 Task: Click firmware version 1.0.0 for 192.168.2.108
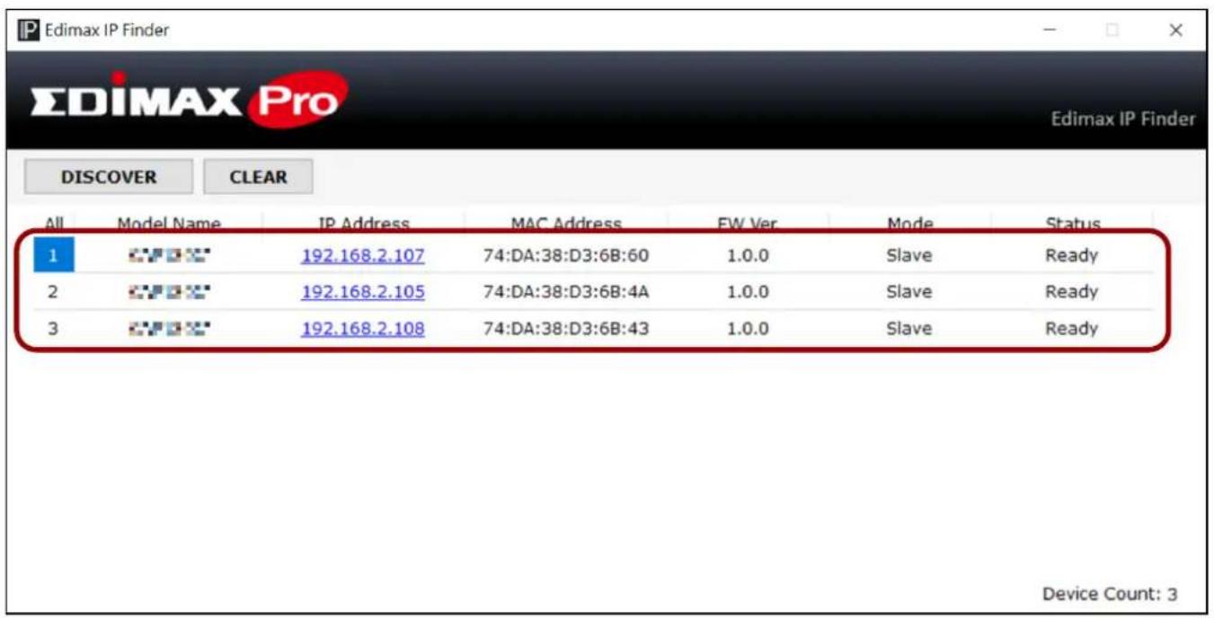tap(748, 329)
